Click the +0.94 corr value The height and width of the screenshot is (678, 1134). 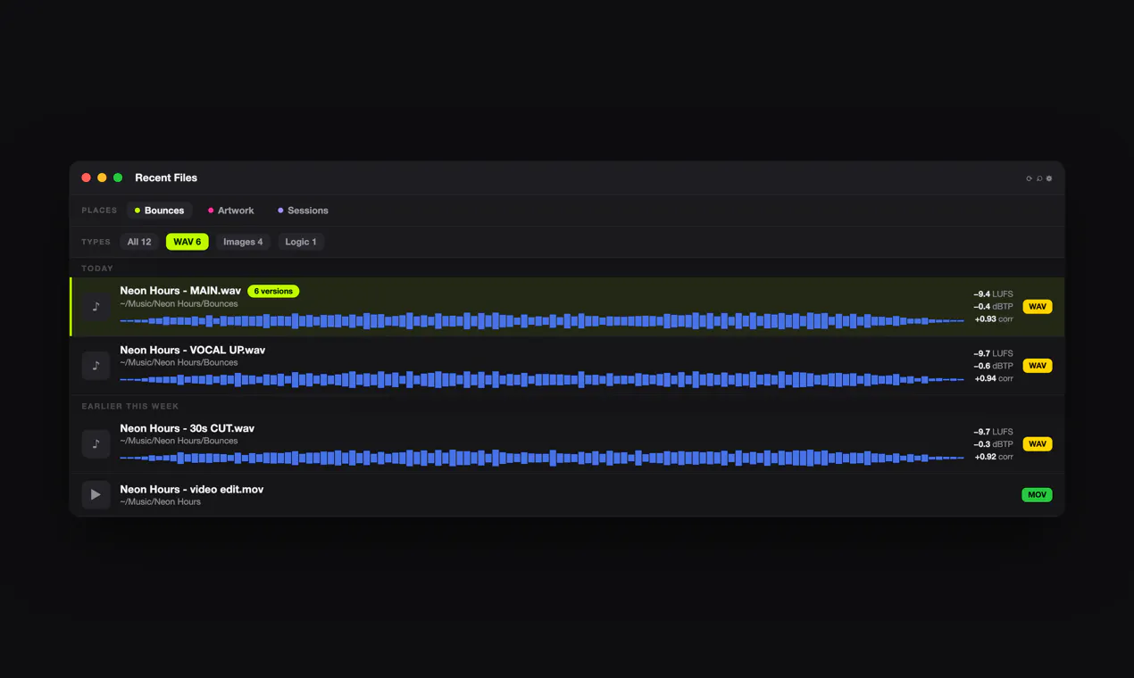tap(994, 378)
